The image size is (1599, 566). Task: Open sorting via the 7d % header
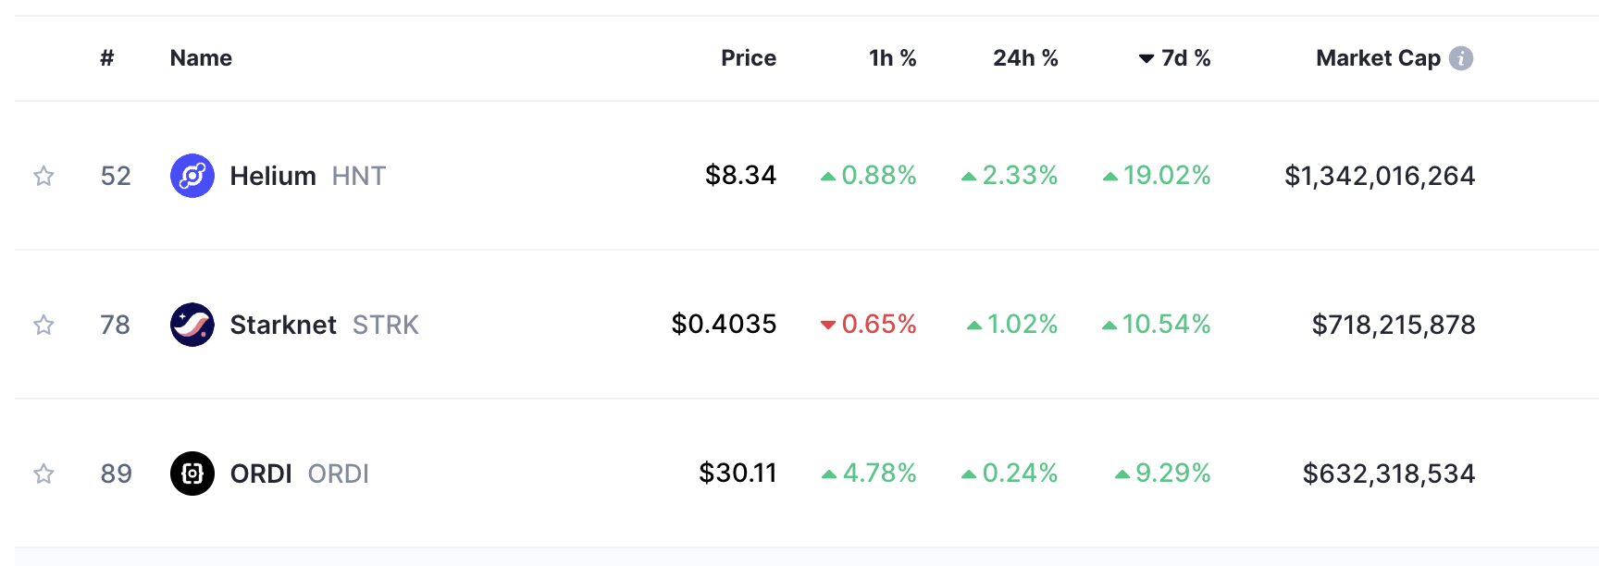click(1185, 57)
